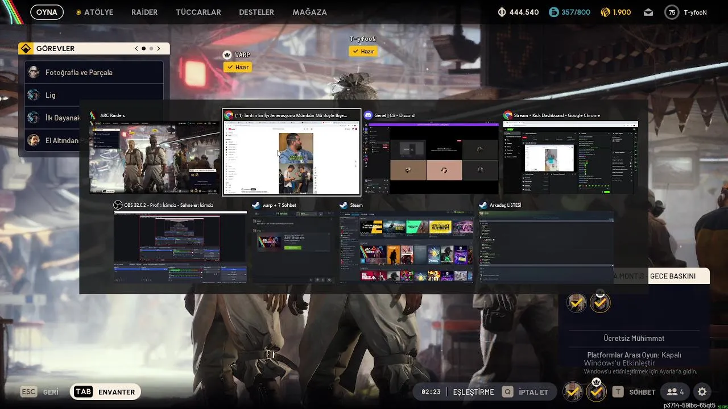Screen dimensions: 728x409
Task: Click the quest avatar beside Fotoğrafla ve Parçala
Action: click(x=34, y=72)
